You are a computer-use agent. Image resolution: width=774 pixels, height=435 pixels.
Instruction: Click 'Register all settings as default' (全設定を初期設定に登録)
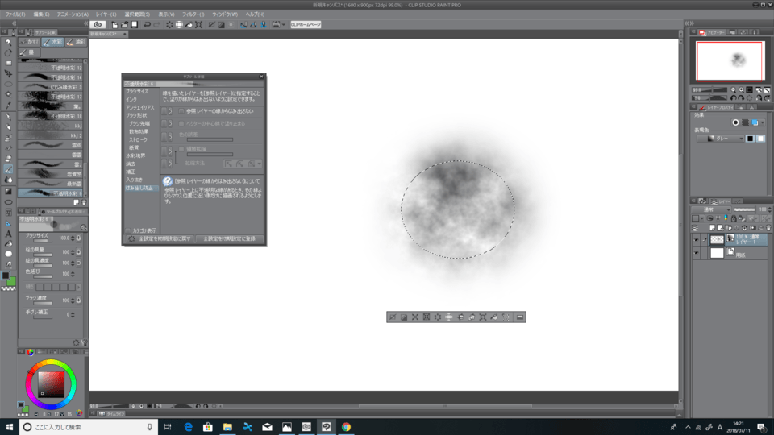229,238
